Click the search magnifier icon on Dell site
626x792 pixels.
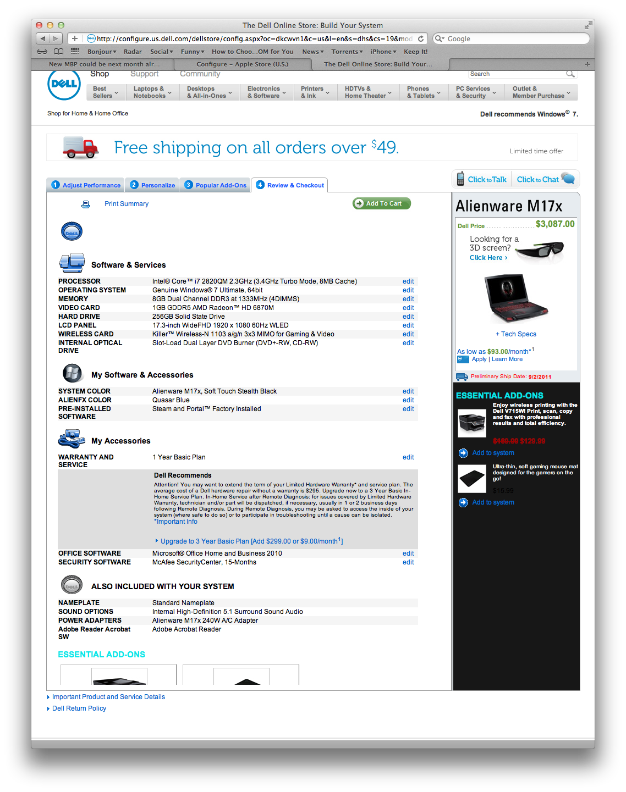570,74
